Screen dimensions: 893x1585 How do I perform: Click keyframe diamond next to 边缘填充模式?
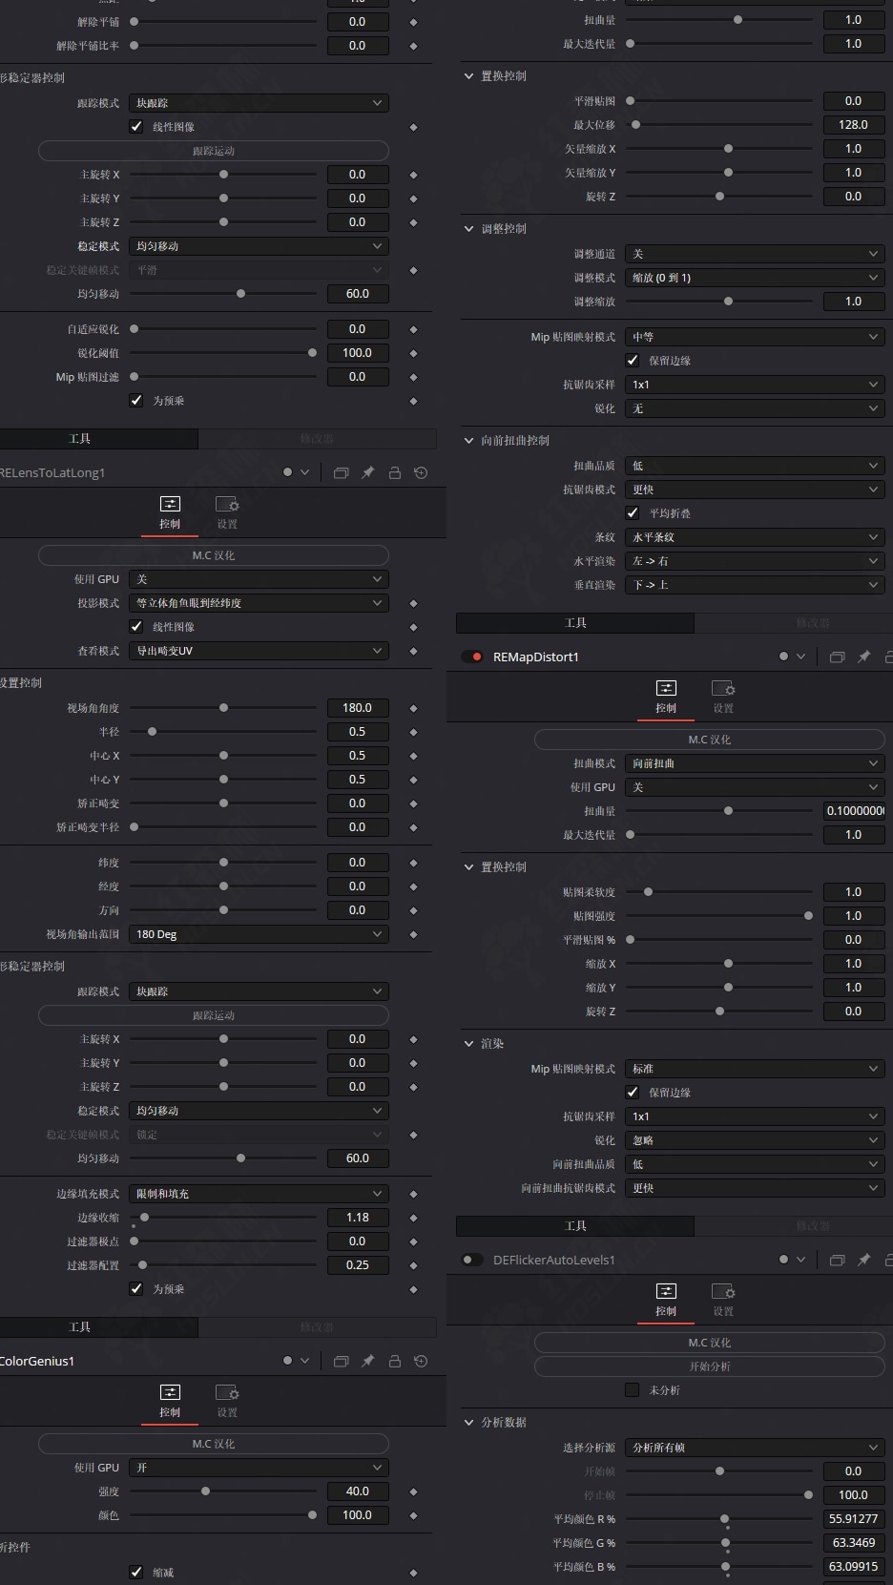pos(413,1194)
